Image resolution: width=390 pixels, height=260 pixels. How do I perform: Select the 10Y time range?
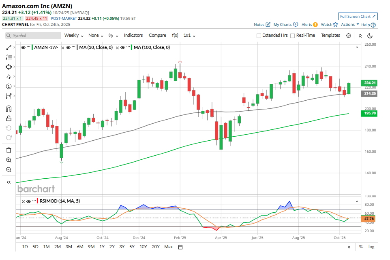click(143, 247)
